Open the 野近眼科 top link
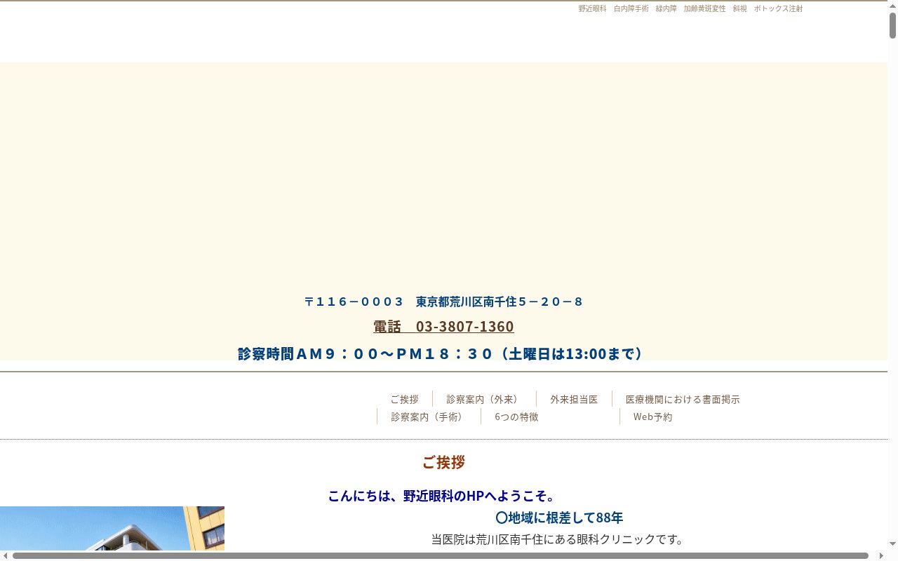This screenshot has height=561, width=898. point(592,8)
